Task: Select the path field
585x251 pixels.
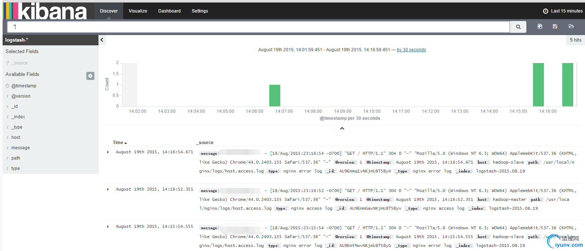Action: pyautogui.click(x=16, y=158)
